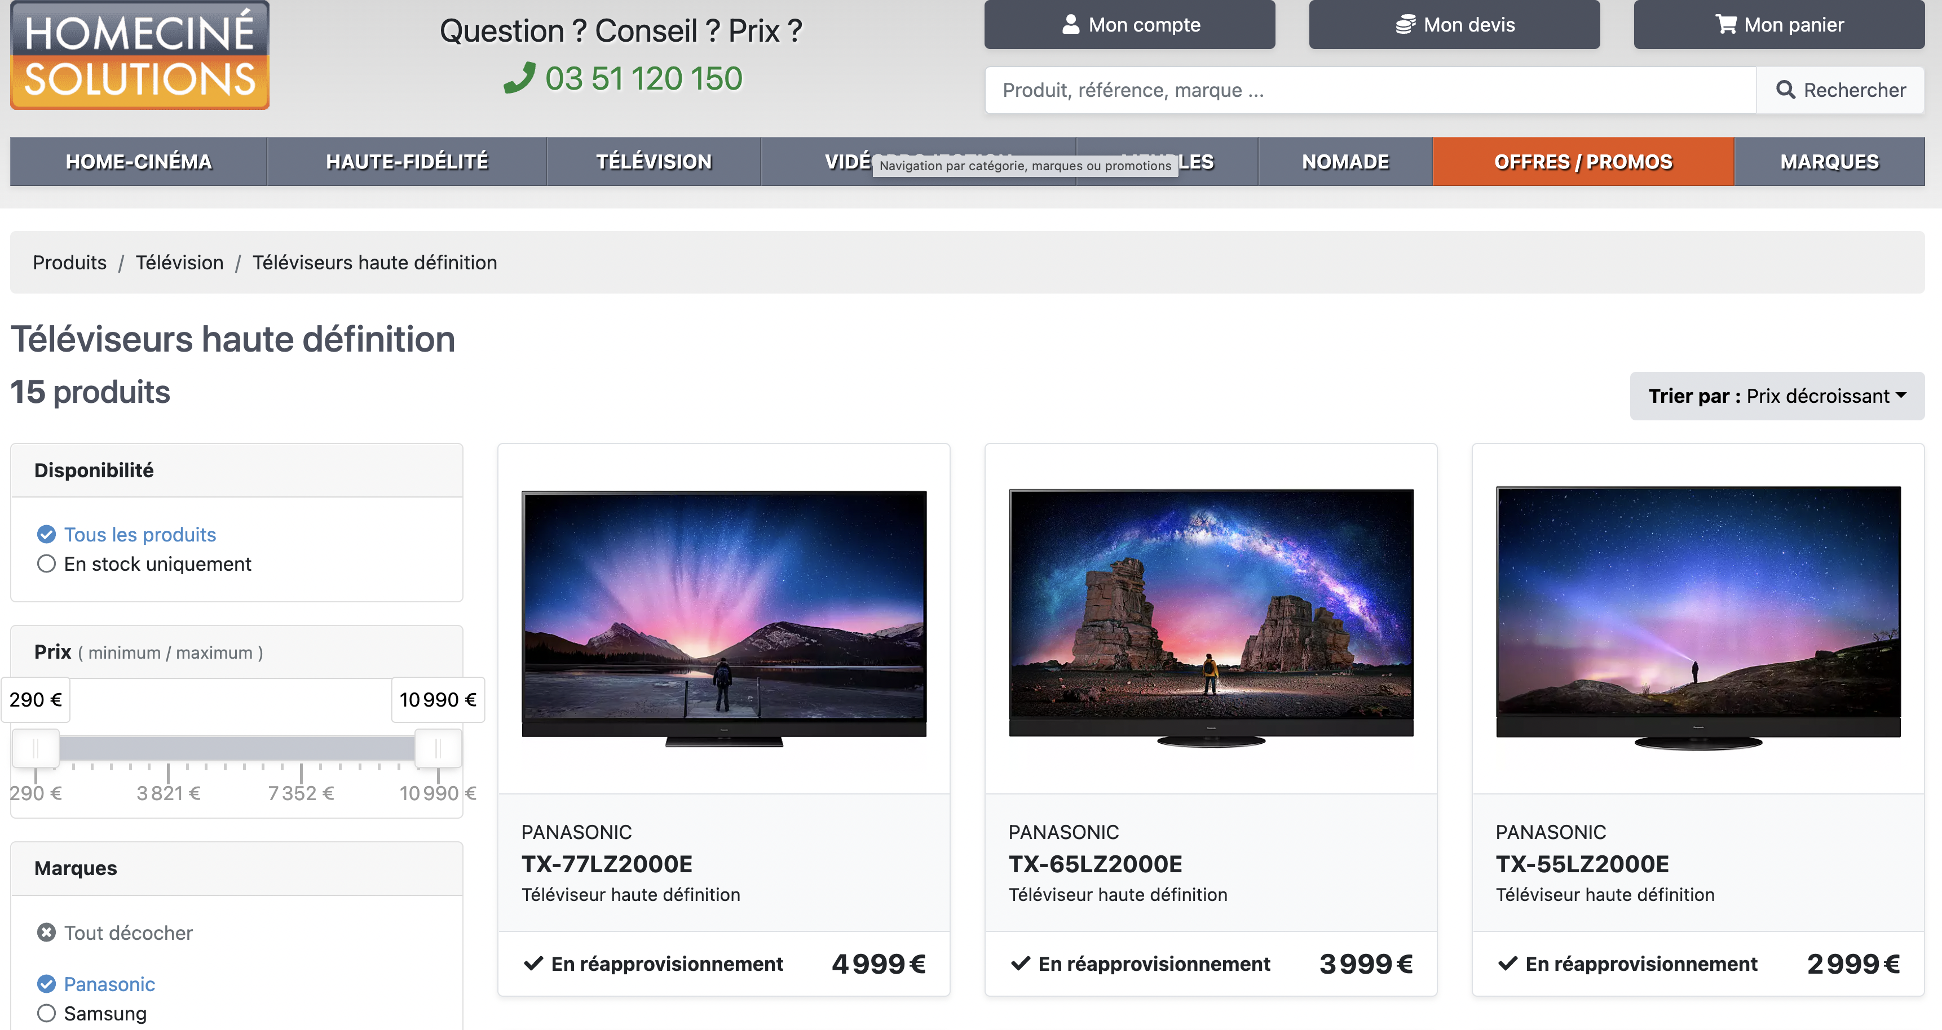This screenshot has width=1942, height=1030.
Task: Open the TX-65LZ2000E product link
Action: (x=1096, y=863)
